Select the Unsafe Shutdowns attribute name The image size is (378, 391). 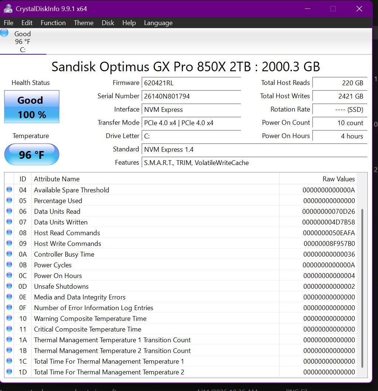click(61, 287)
